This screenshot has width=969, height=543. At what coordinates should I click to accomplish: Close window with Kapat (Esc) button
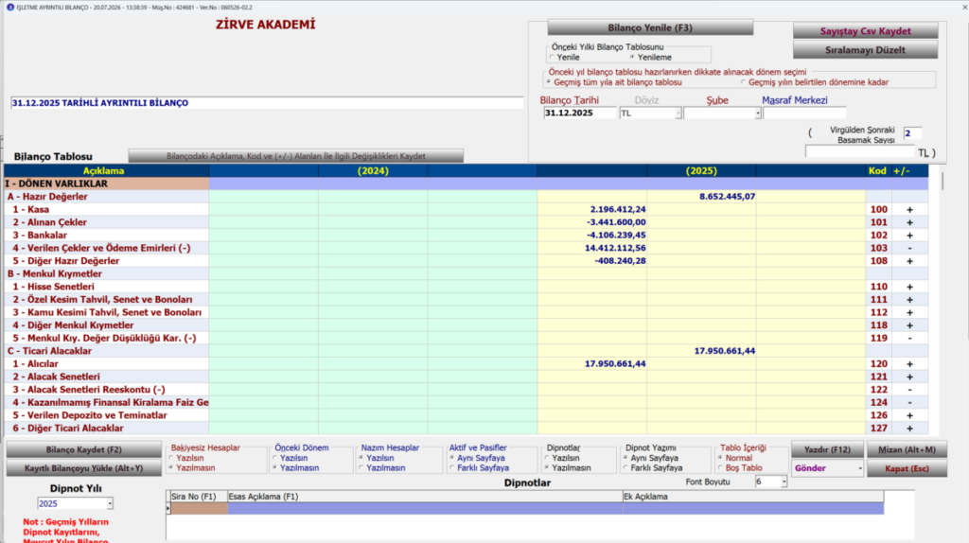pyautogui.click(x=907, y=468)
